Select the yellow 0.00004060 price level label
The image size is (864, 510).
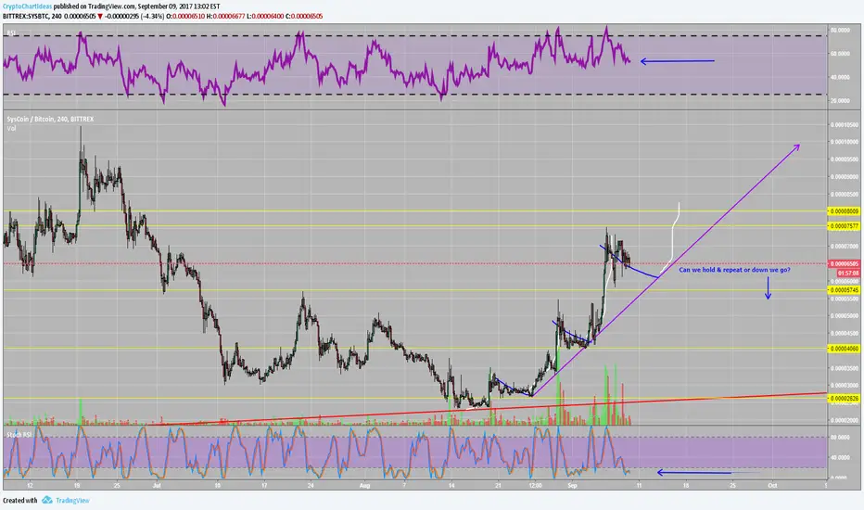(844, 349)
